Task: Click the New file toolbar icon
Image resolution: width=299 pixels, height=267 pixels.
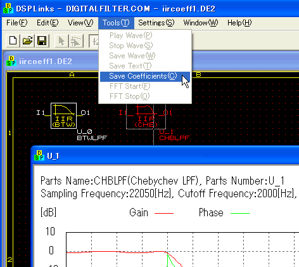Action: (13, 41)
